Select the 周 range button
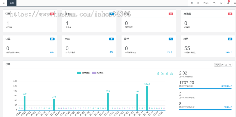The height and width of the screenshot is (117, 236). [x=222, y=65]
